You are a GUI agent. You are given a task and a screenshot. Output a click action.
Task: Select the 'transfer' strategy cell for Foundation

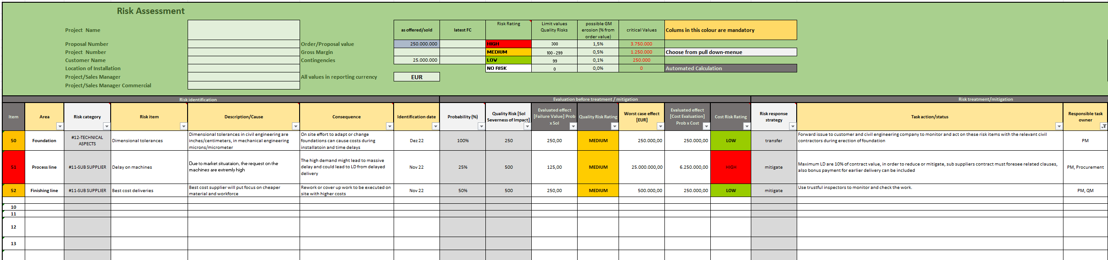click(773, 141)
